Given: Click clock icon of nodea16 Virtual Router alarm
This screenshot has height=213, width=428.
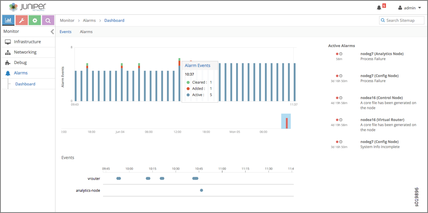Looking at the screenshot, I should pyautogui.click(x=341, y=120).
